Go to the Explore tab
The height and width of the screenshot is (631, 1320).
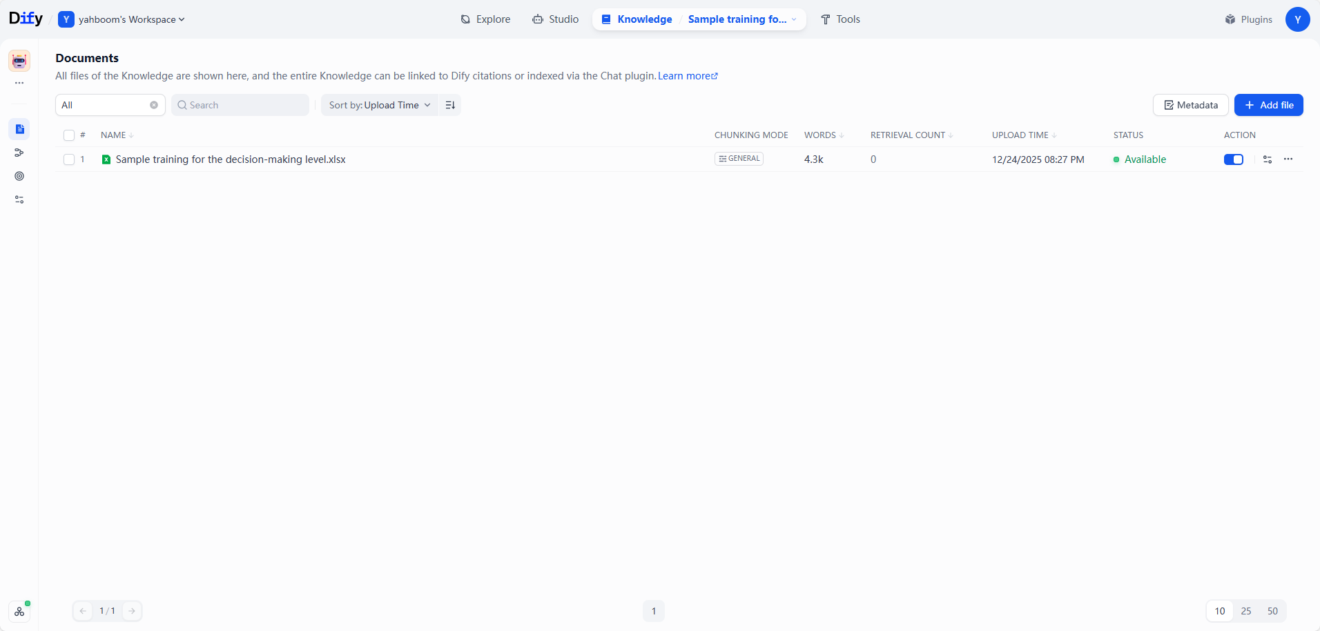pyautogui.click(x=486, y=19)
